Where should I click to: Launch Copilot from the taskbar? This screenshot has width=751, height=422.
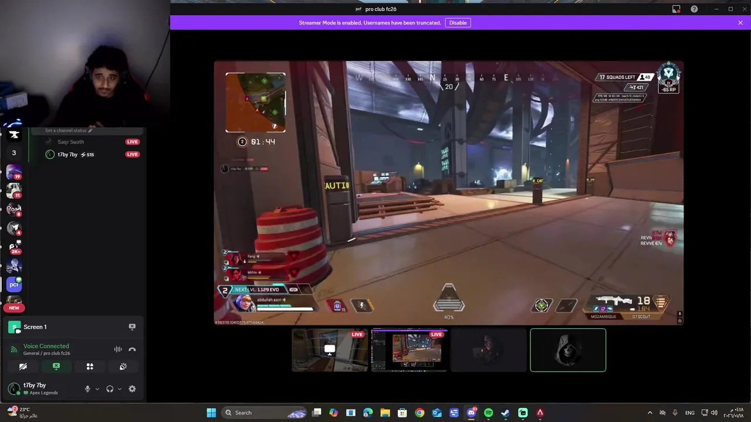tap(334, 413)
